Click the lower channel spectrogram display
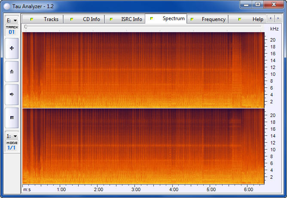 click(x=143, y=146)
